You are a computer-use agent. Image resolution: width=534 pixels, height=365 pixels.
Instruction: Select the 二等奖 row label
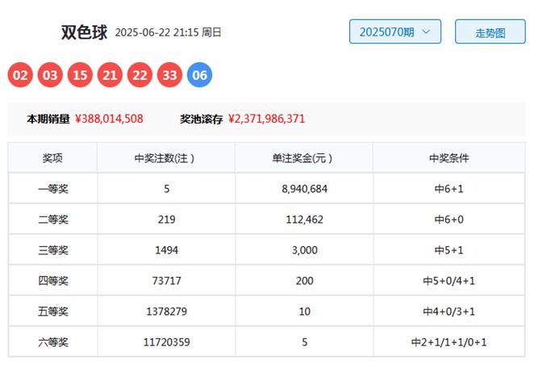(53, 219)
